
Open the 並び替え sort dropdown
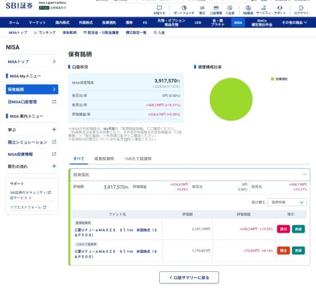click(287, 202)
